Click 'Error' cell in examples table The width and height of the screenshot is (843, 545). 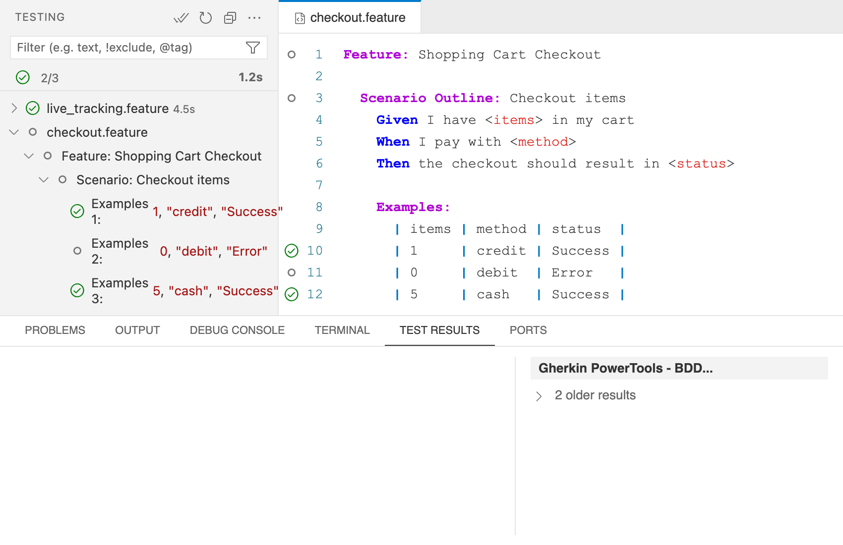pos(572,272)
